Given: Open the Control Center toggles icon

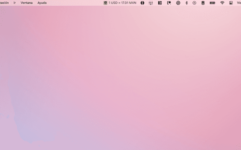Looking at the screenshot, I should pyautogui.click(x=231, y=3).
